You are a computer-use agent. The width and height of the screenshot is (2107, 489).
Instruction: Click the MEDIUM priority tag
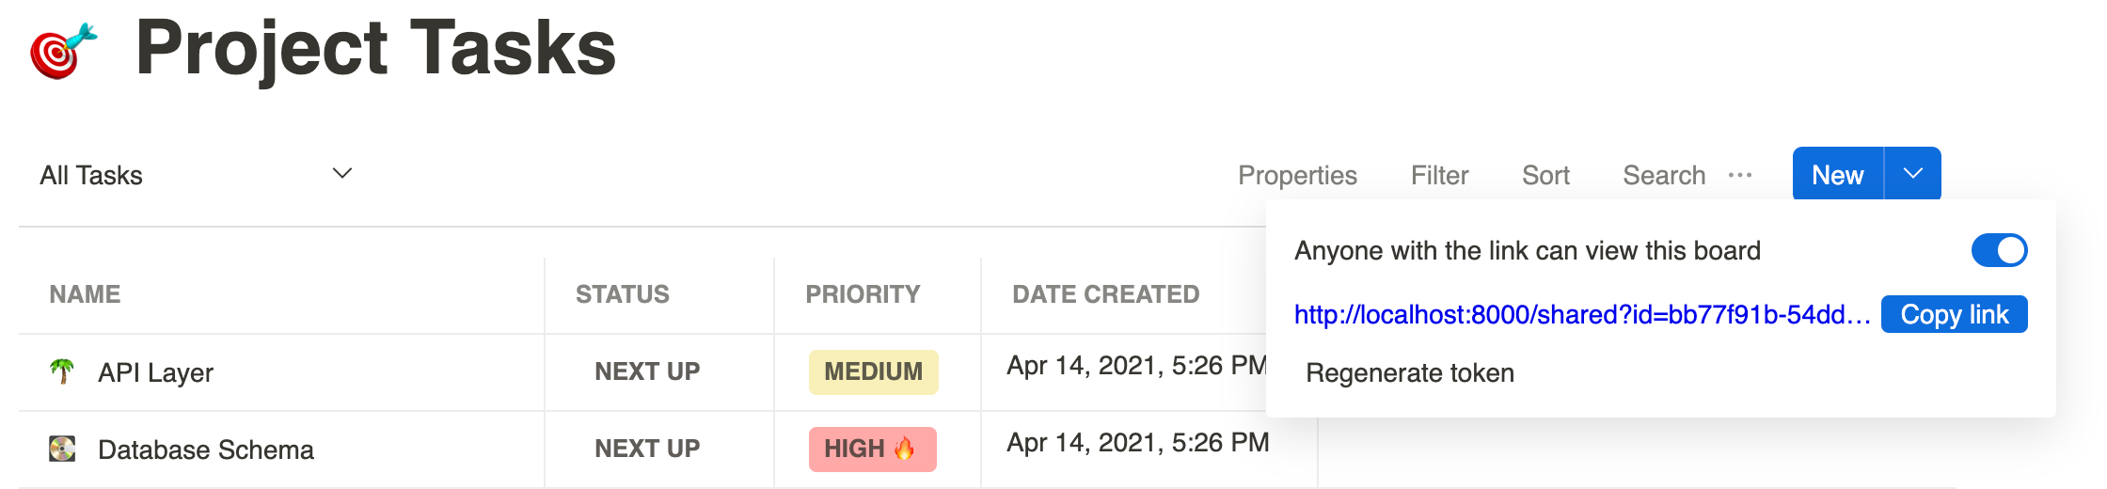point(873,371)
